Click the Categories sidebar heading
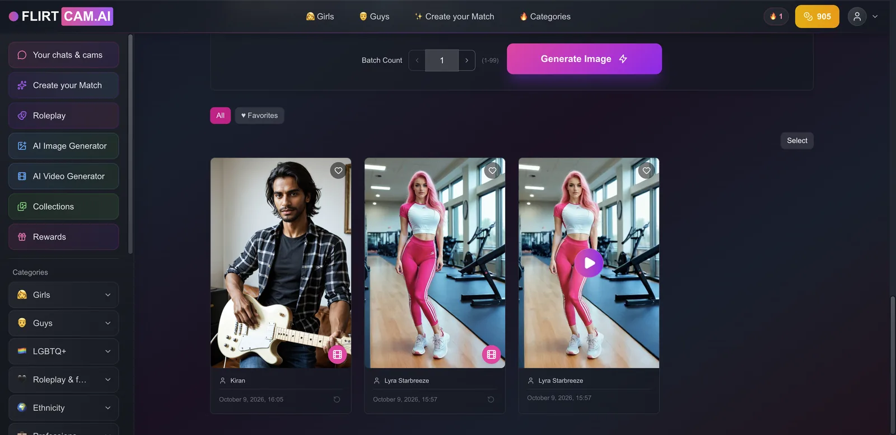896x435 pixels. pyautogui.click(x=30, y=272)
